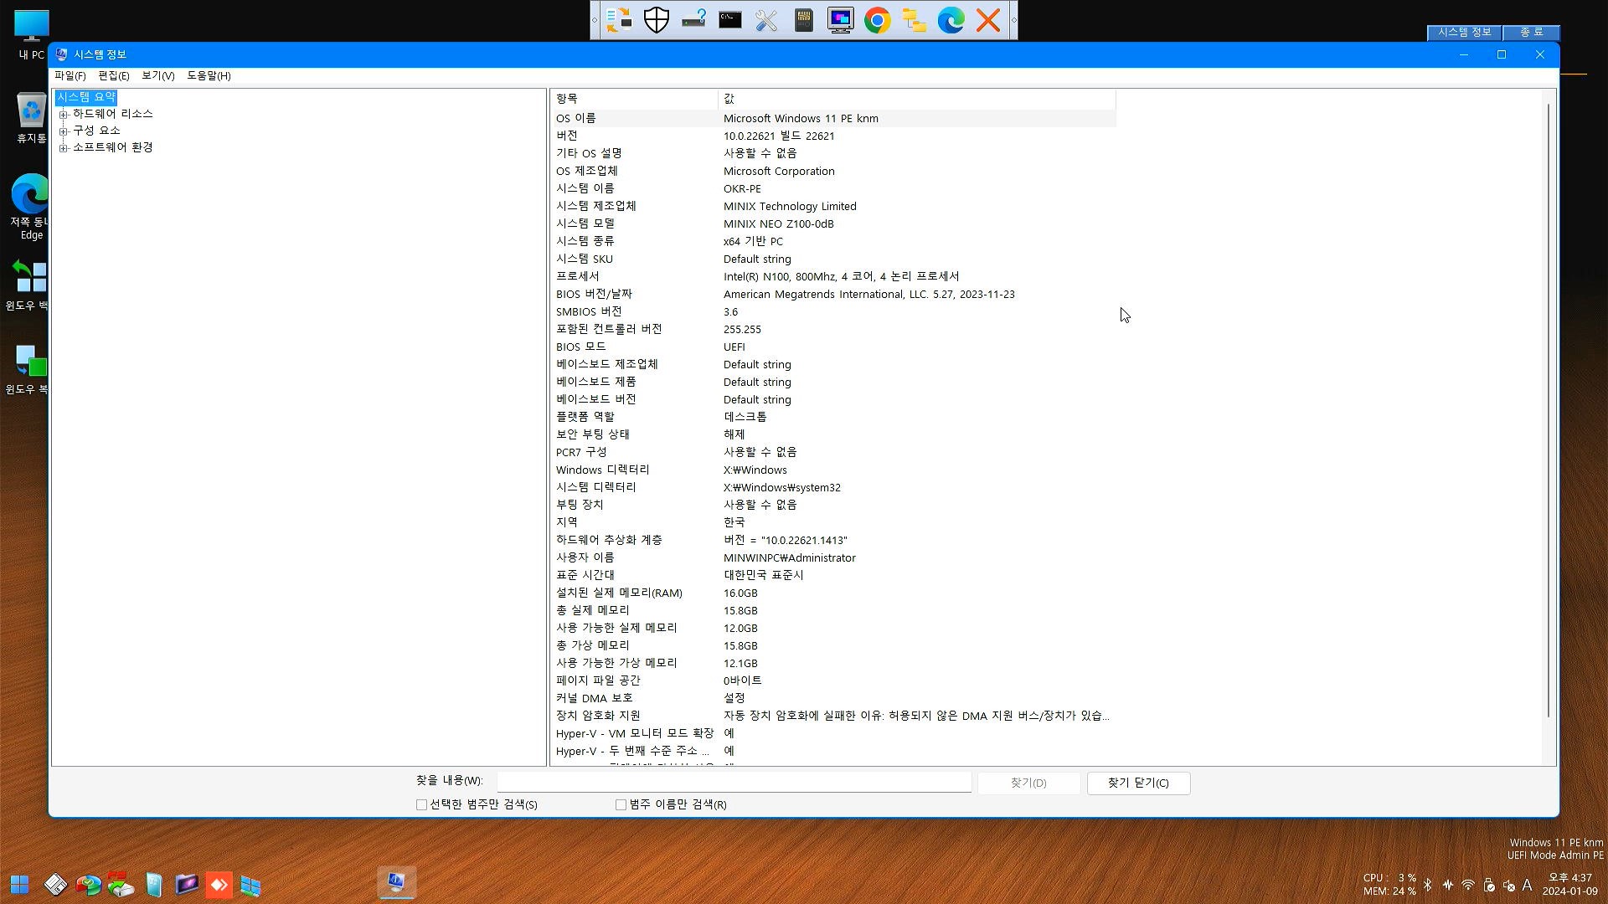Select the BIOS 버전/날짜 row
Screen dimensions: 1608x904
click(x=833, y=294)
